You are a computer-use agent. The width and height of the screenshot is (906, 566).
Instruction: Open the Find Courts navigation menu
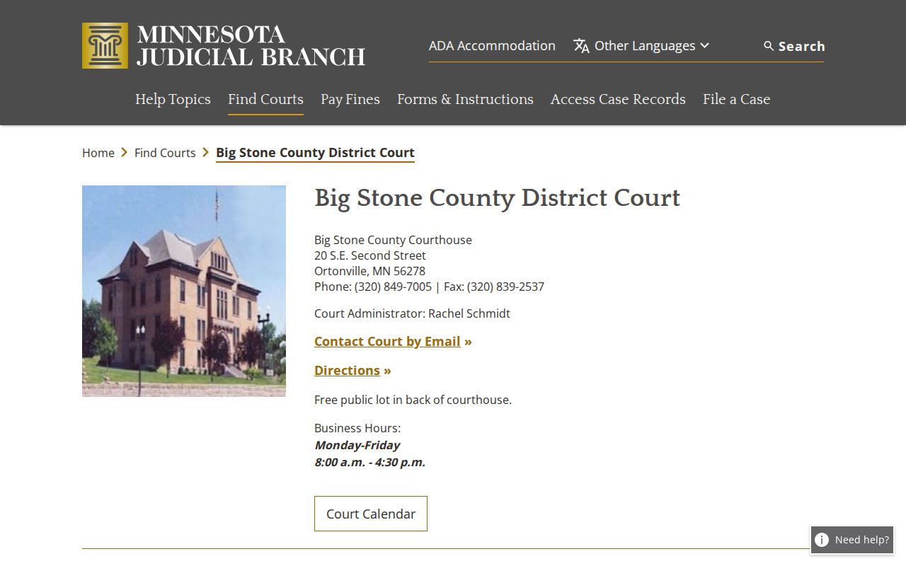click(x=265, y=99)
